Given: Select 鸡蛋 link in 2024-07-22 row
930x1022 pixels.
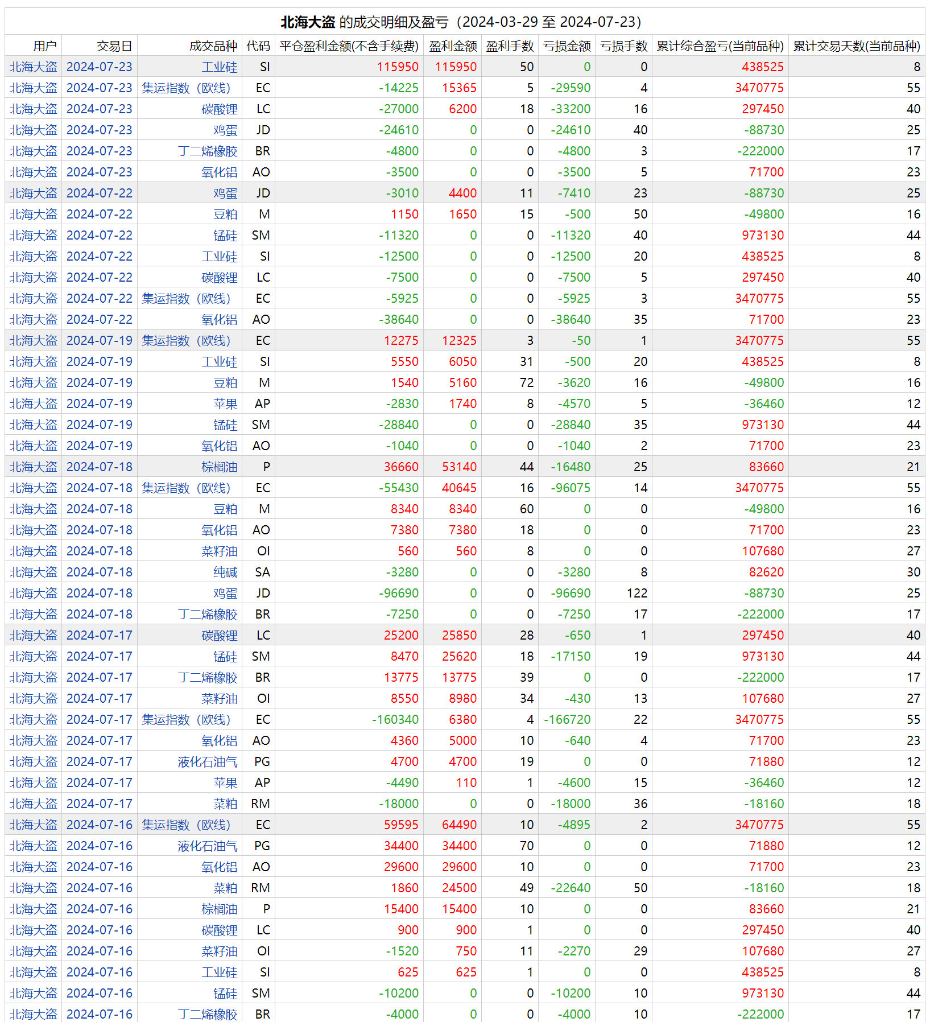Looking at the screenshot, I should [x=225, y=193].
